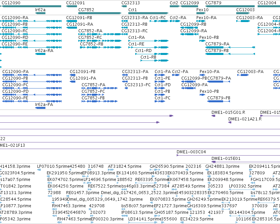Screen dimensions: 280x224
Task: Click transcript CG12090-RE label
Action: 15,44
